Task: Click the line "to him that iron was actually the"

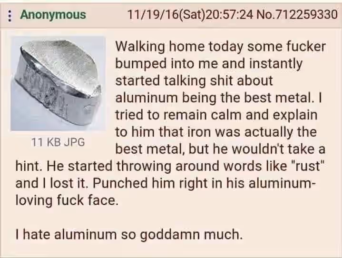Action: (216, 132)
